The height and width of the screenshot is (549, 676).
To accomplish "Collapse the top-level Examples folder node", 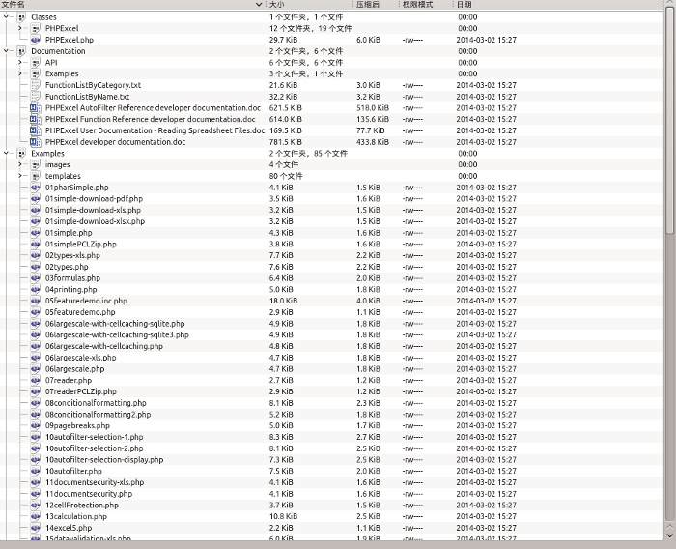I will click(6, 153).
